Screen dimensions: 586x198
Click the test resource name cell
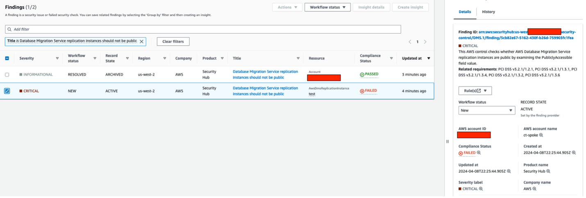tap(312, 94)
